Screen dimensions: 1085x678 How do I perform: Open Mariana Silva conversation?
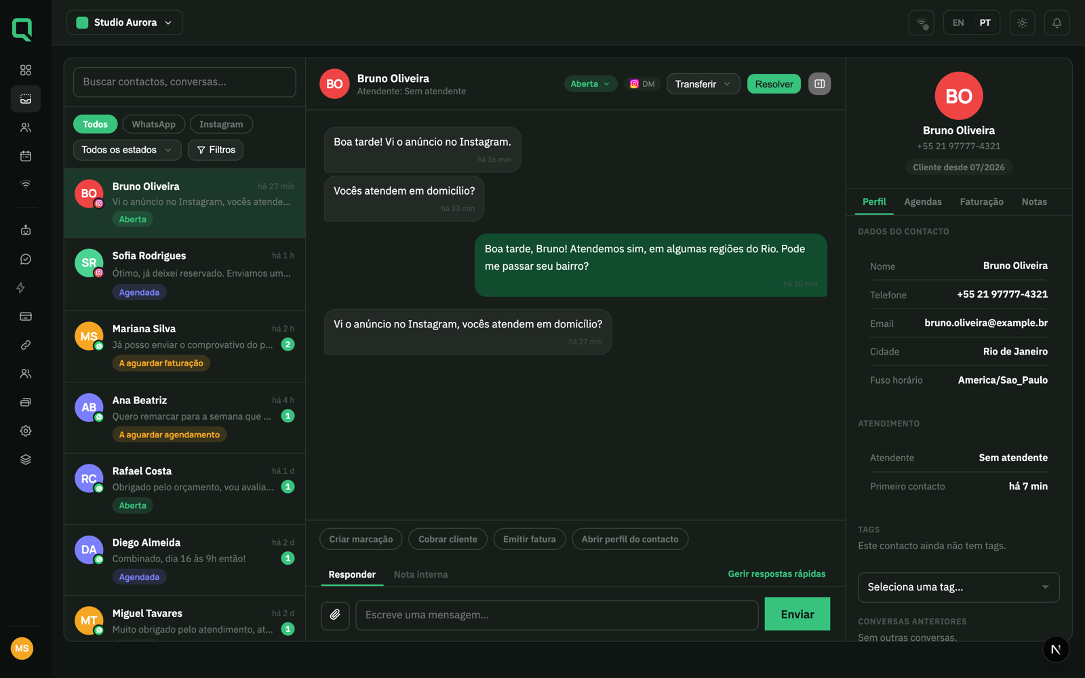(x=184, y=346)
